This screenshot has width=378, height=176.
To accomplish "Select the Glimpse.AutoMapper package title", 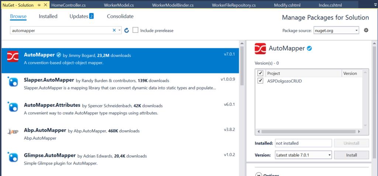I will (x=50, y=155).
